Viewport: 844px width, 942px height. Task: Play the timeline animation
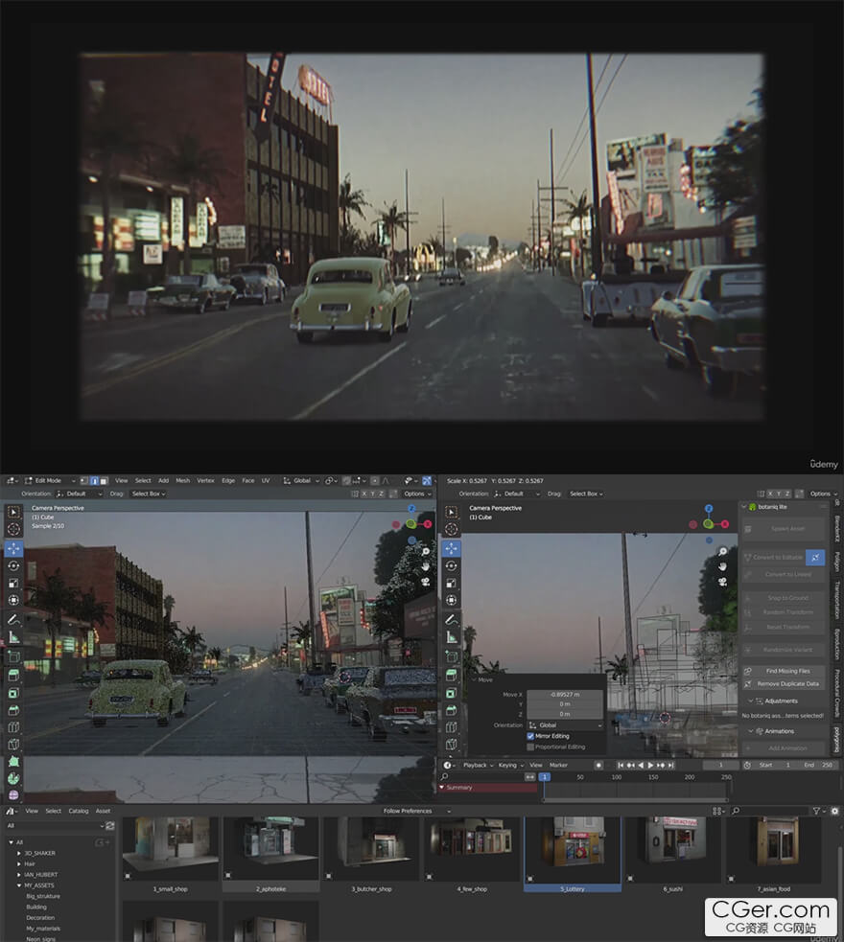650,766
